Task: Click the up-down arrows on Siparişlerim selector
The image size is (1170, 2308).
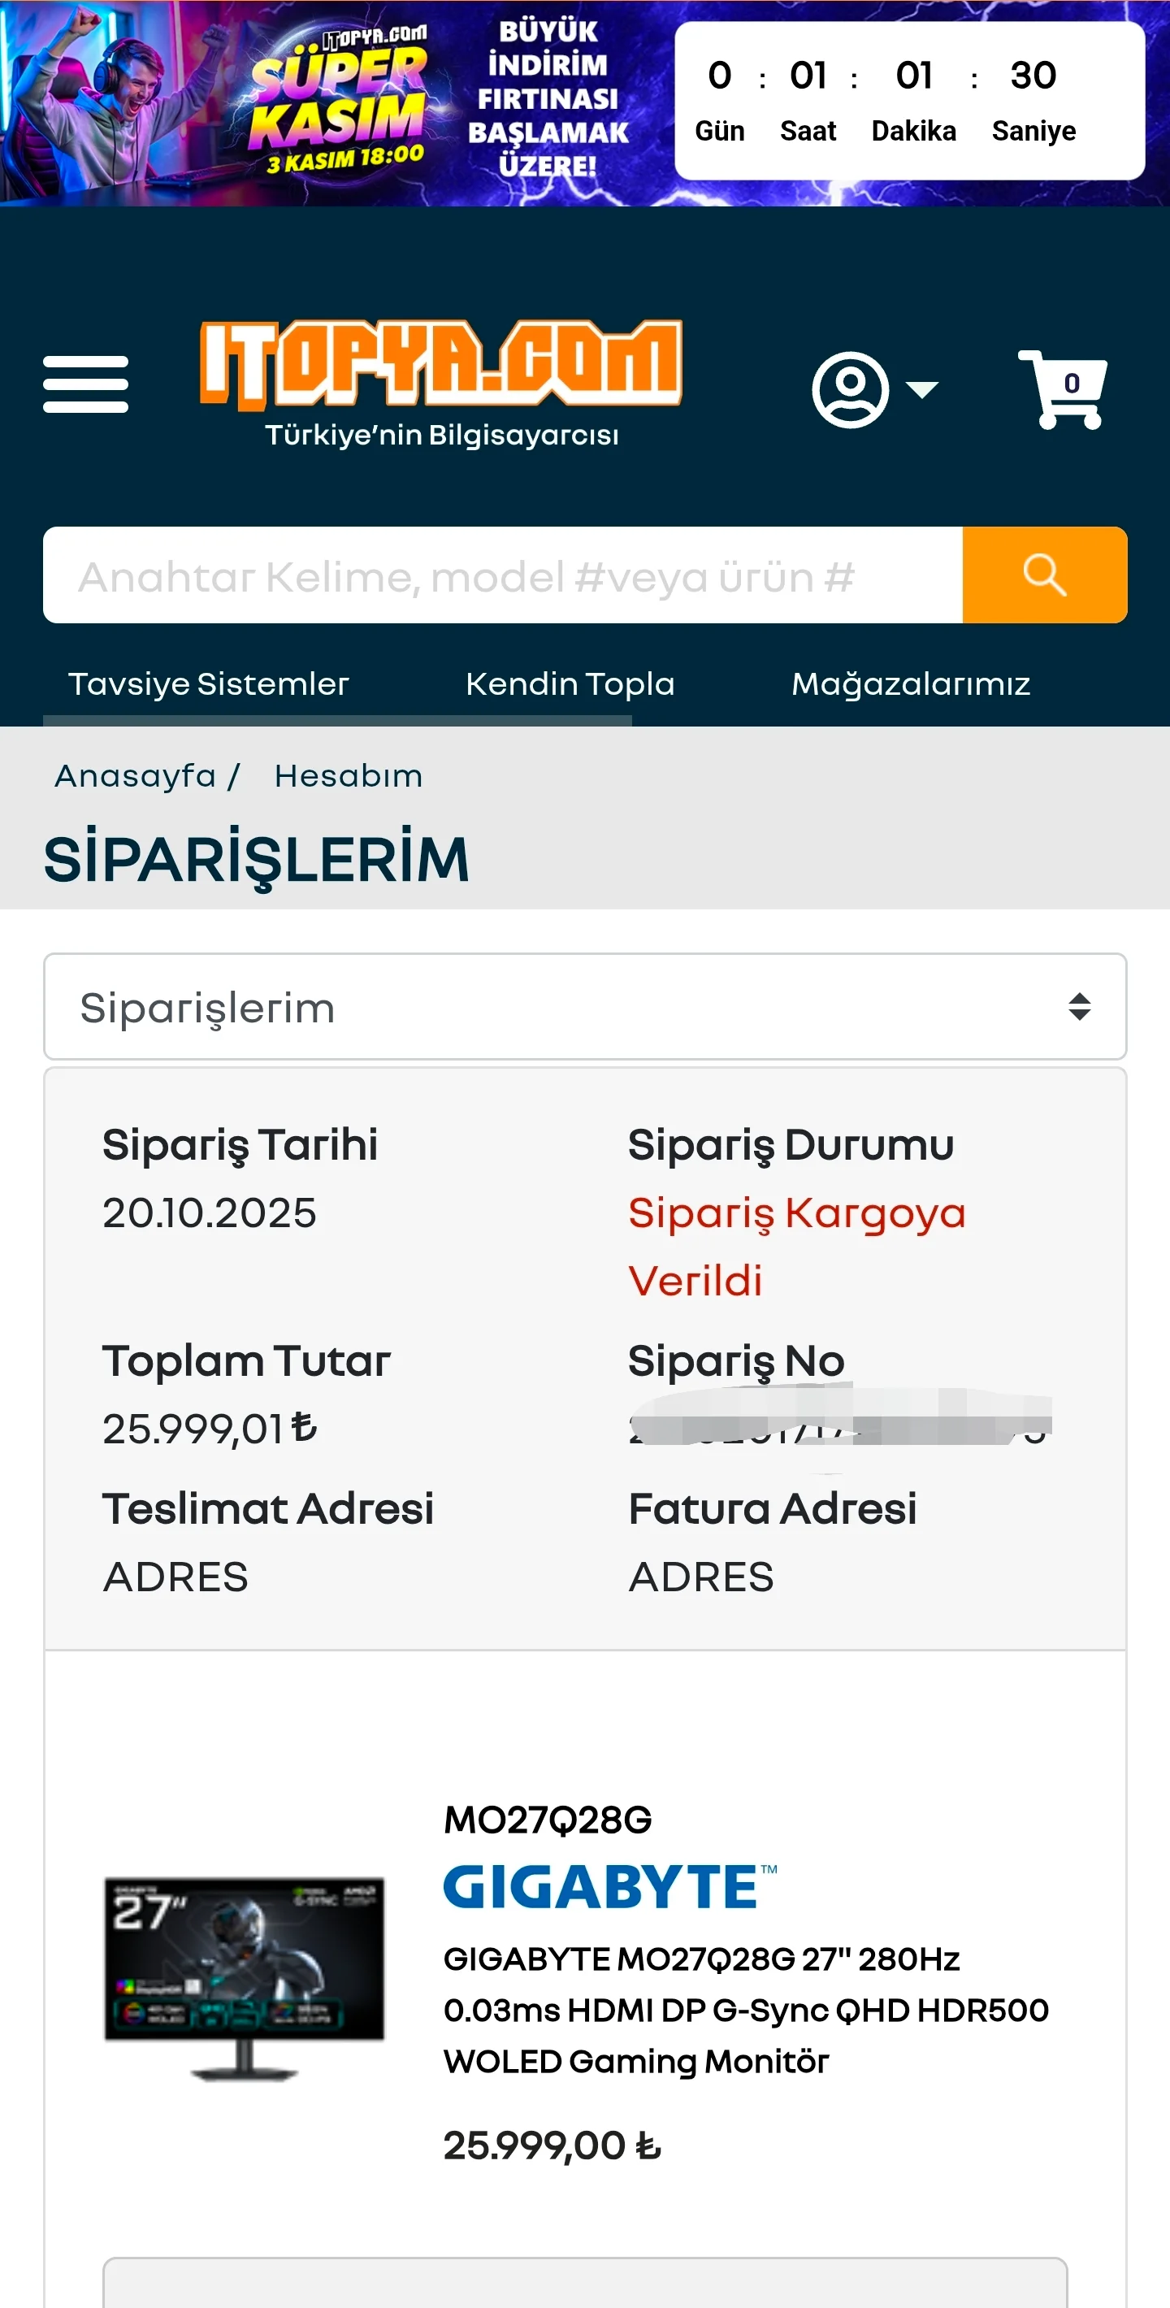Action: click(x=1079, y=1007)
